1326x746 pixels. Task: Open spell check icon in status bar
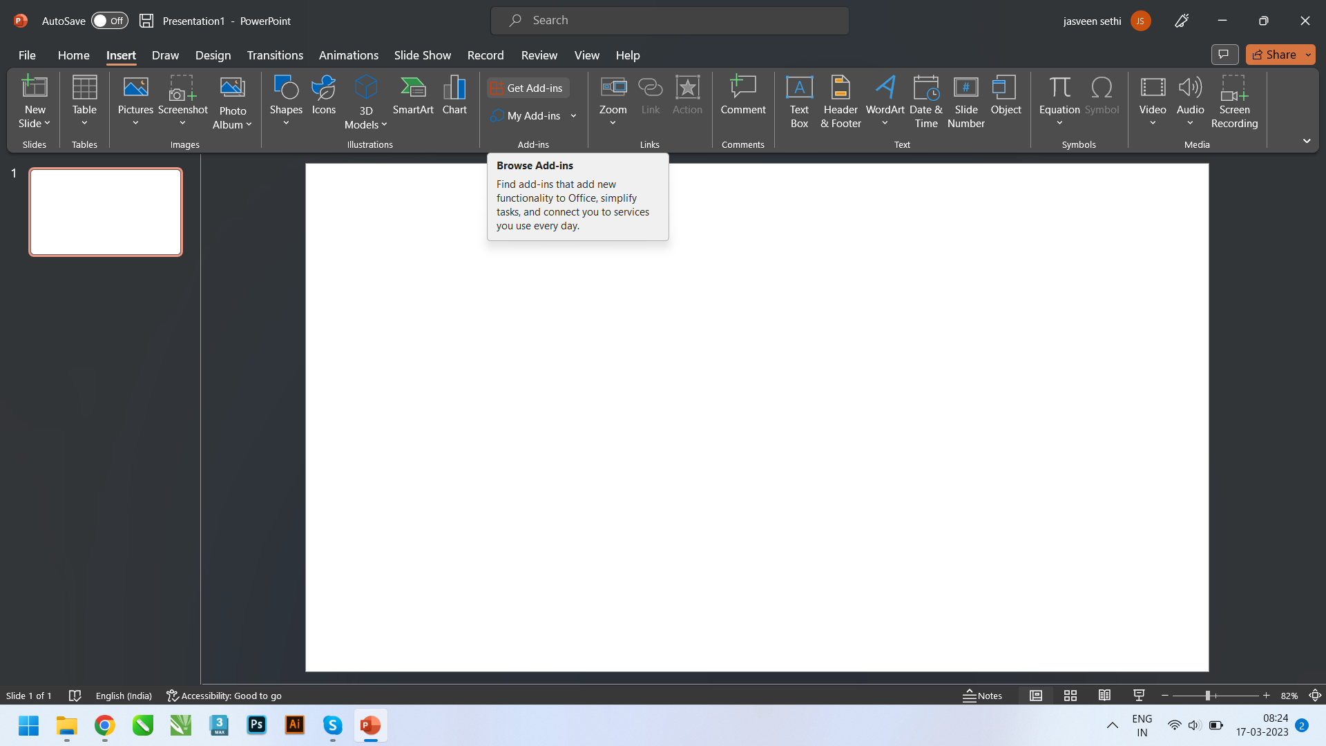point(75,696)
